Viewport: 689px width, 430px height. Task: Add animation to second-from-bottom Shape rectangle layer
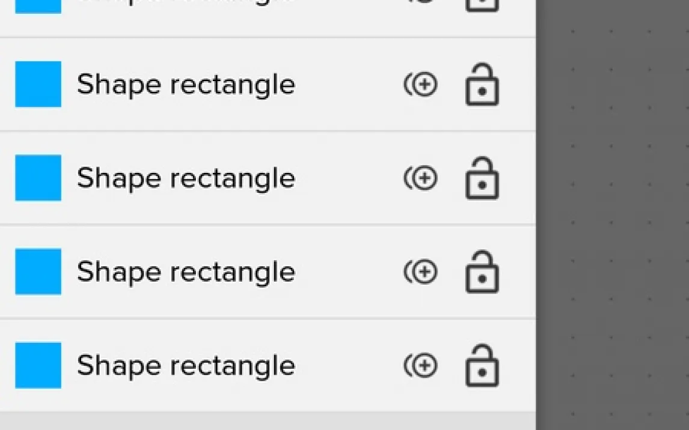(x=421, y=272)
